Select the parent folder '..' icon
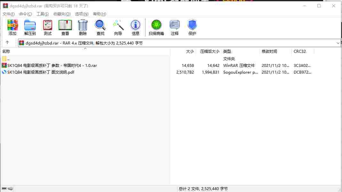Image resolution: width=342 pixels, height=192 pixels. coord(4,59)
